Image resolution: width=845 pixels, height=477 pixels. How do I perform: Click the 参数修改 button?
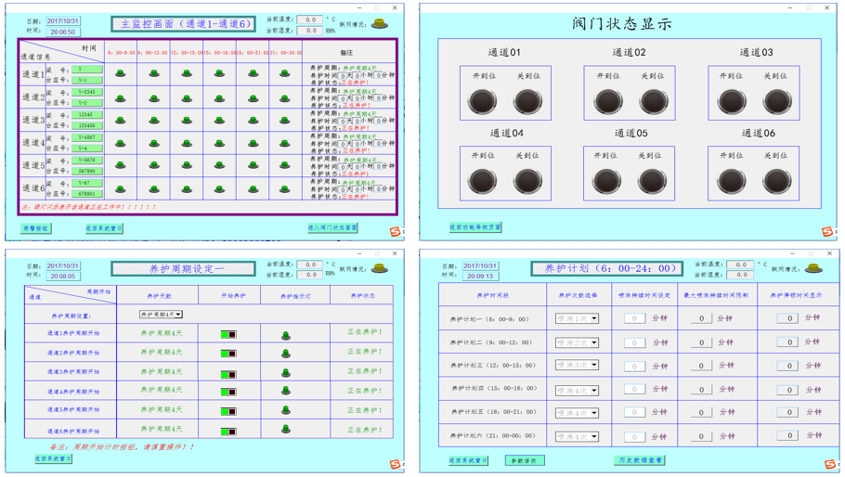[525, 460]
